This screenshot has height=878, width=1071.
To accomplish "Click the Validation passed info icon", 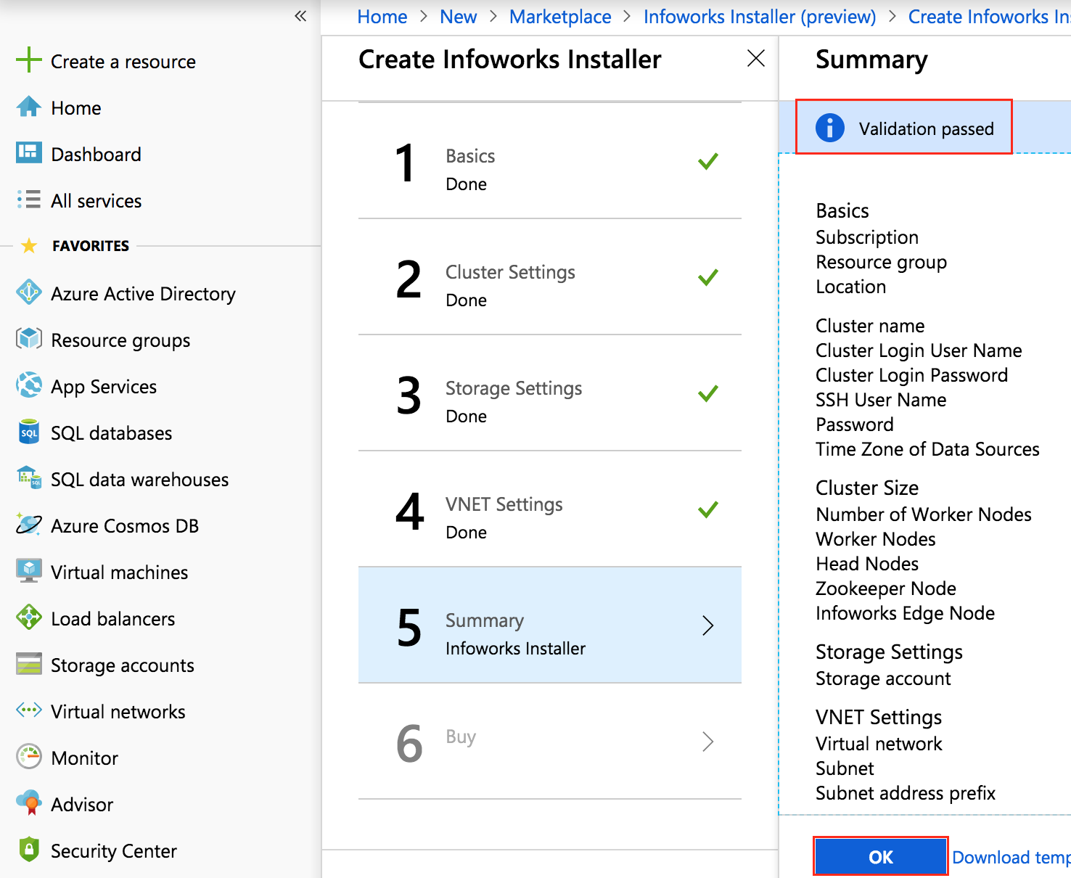I will tap(829, 128).
